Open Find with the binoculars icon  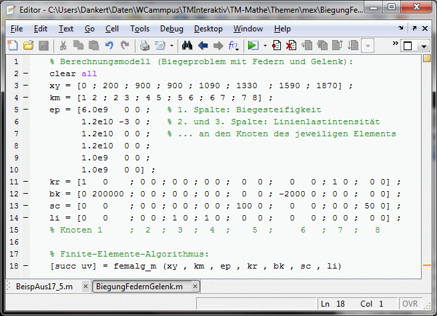[x=187, y=45]
